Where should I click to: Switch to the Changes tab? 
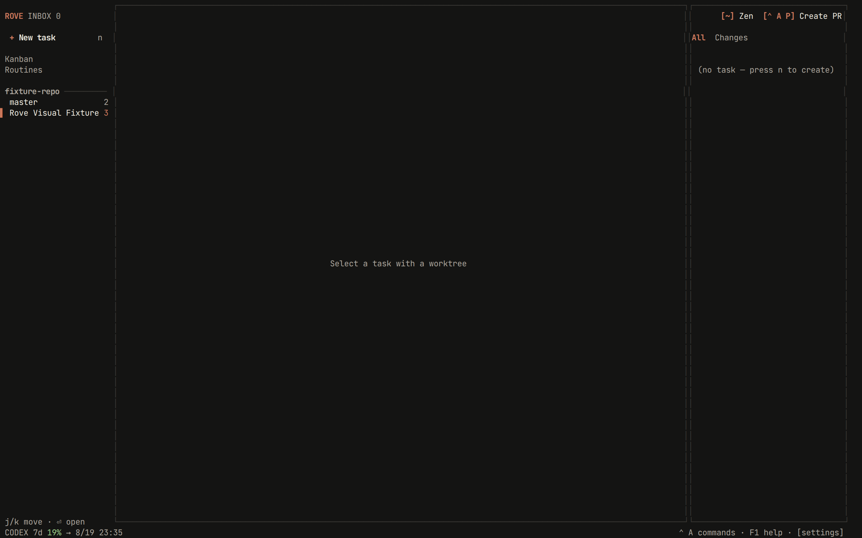[731, 38]
